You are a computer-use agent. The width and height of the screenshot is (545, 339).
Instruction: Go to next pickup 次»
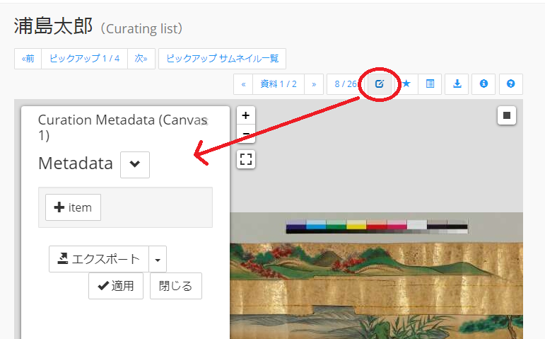click(141, 59)
